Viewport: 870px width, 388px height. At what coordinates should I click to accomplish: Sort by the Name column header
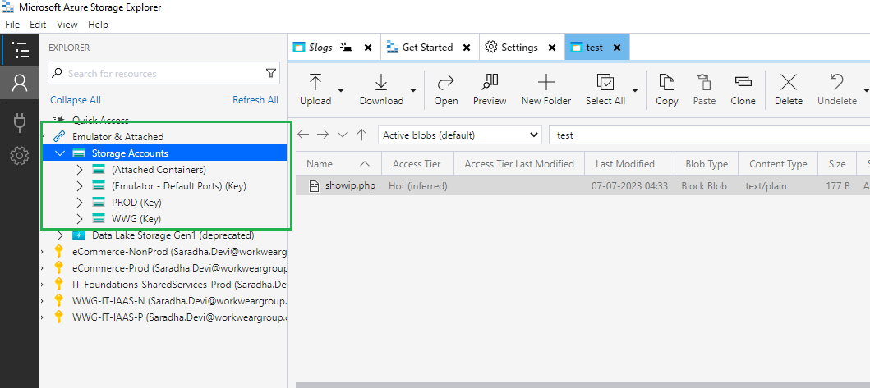pyautogui.click(x=338, y=163)
